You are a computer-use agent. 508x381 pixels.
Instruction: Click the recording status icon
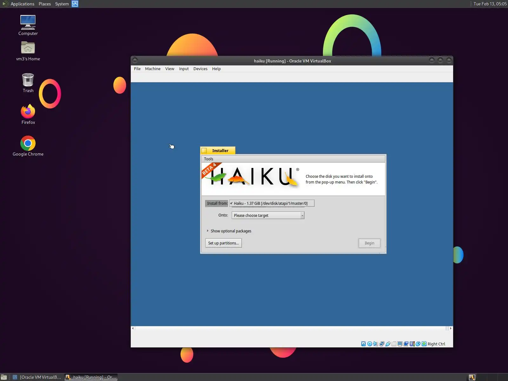tap(406, 344)
